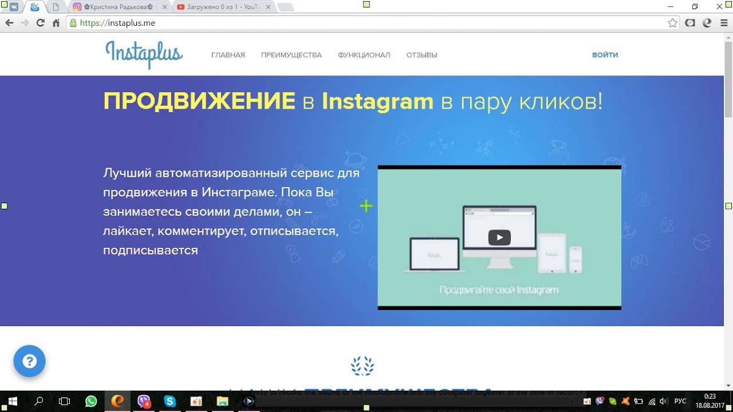Go to the ФУНКЦИОНАЛ section
The image size is (733, 412).
tap(364, 55)
